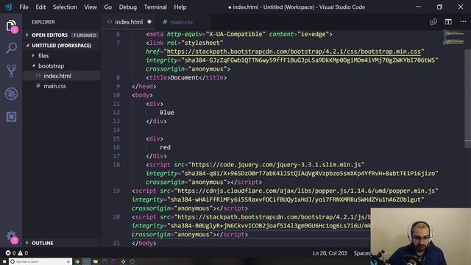Expand the OUTLINE section

point(27,243)
